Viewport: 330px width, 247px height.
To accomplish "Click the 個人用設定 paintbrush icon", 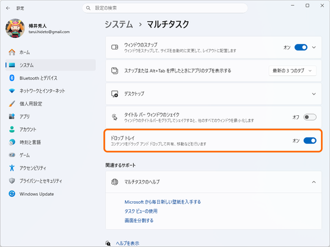I will pos(12,104).
